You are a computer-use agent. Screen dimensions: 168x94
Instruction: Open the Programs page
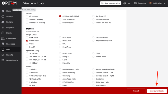11,27
